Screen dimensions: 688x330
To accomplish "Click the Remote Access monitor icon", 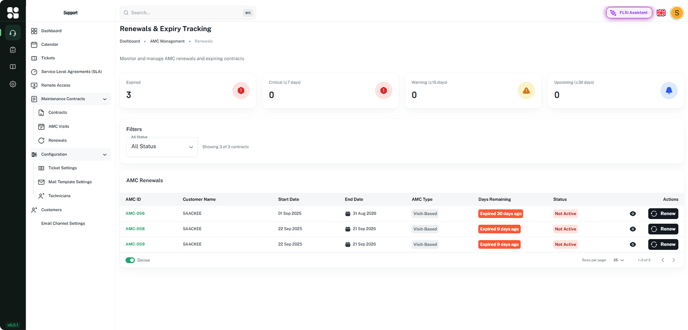I will pyautogui.click(x=34, y=85).
